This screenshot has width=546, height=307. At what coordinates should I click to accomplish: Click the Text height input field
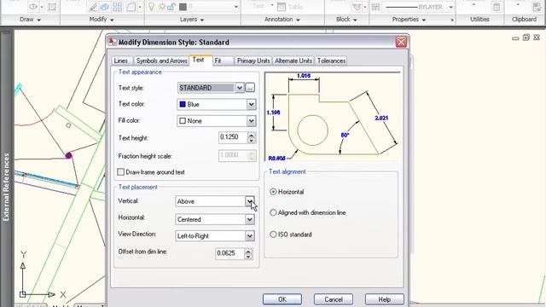[x=233, y=137]
